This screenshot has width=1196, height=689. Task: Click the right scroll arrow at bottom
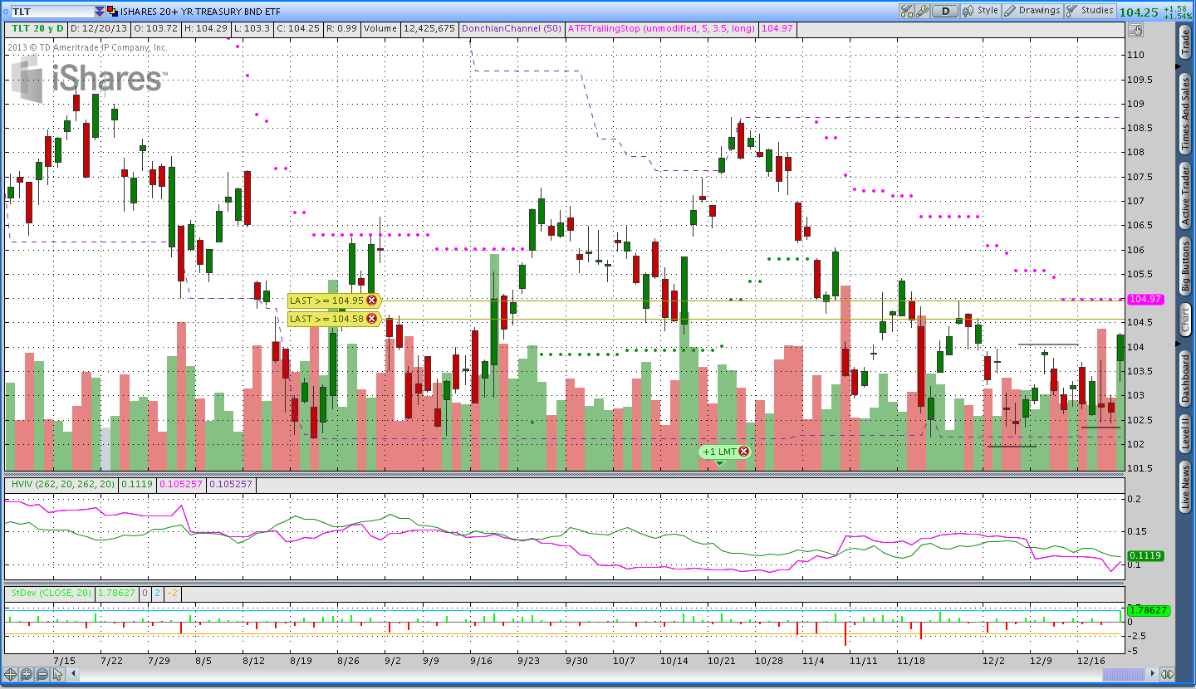[x=1152, y=674]
